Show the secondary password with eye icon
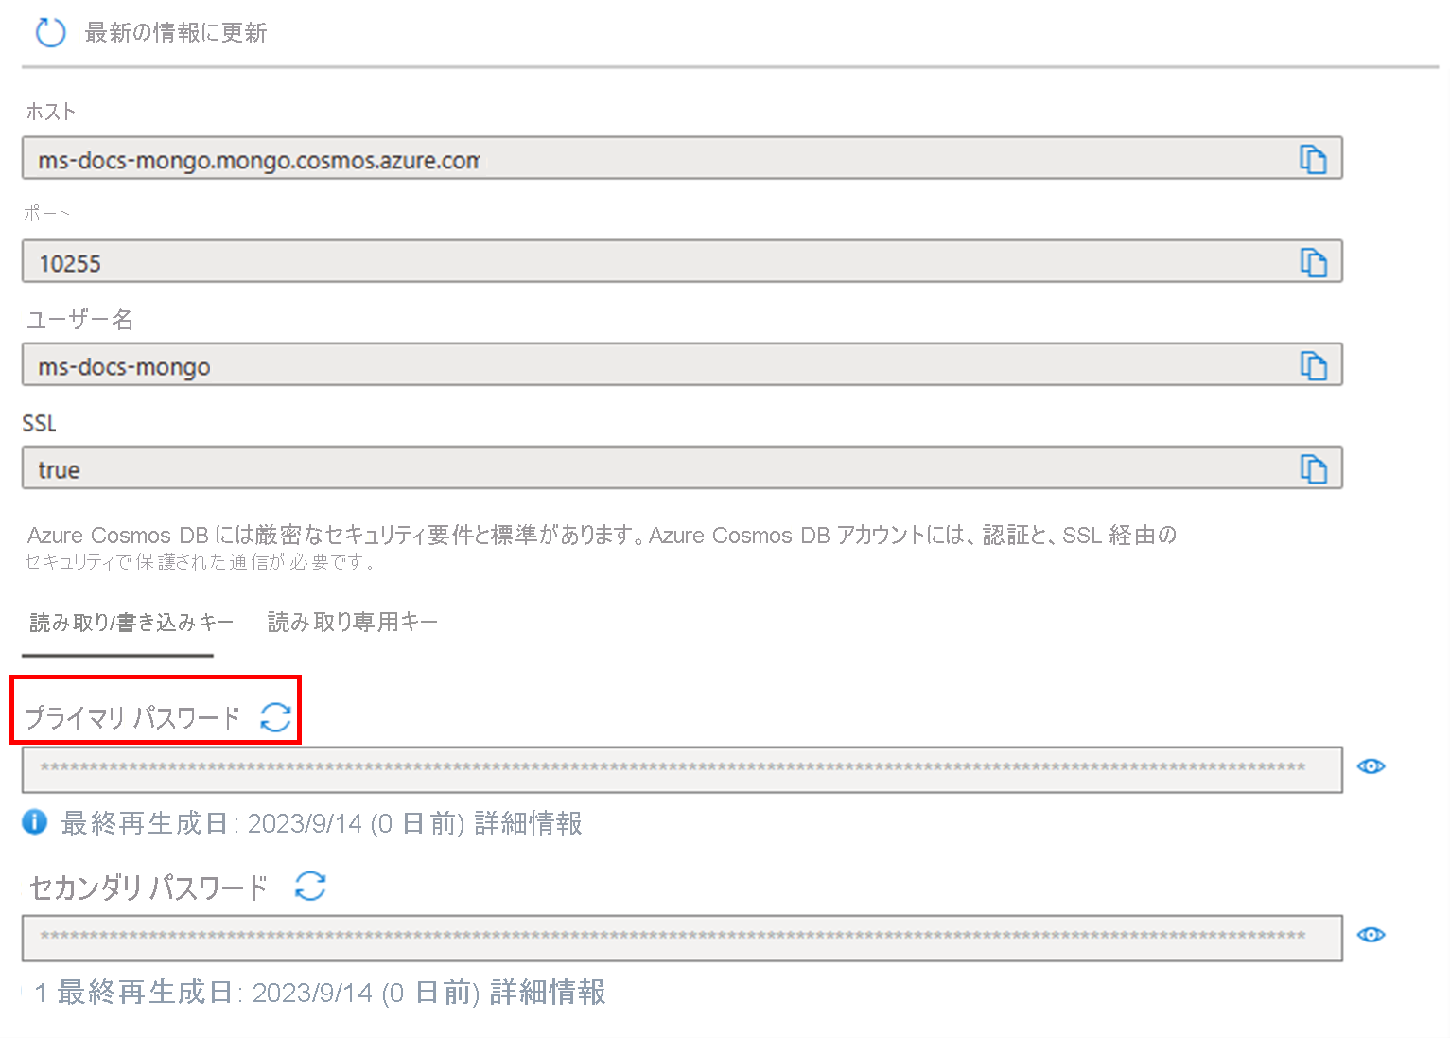This screenshot has width=1450, height=1038. point(1371,935)
